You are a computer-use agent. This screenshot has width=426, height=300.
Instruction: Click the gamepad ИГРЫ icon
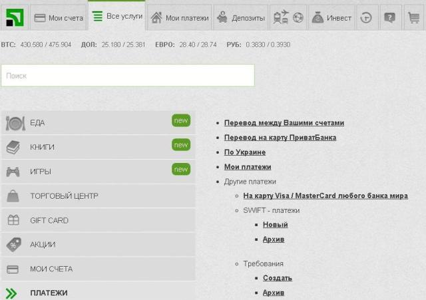pyautogui.click(x=13, y=172)
